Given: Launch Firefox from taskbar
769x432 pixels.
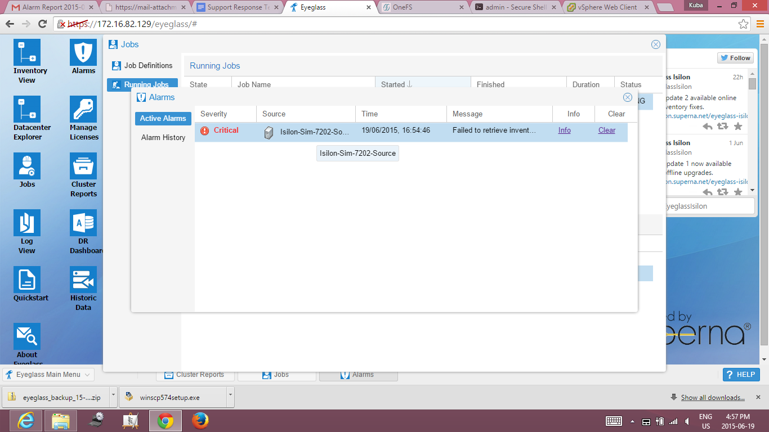Looking at the screenshot, I should 200,421.
